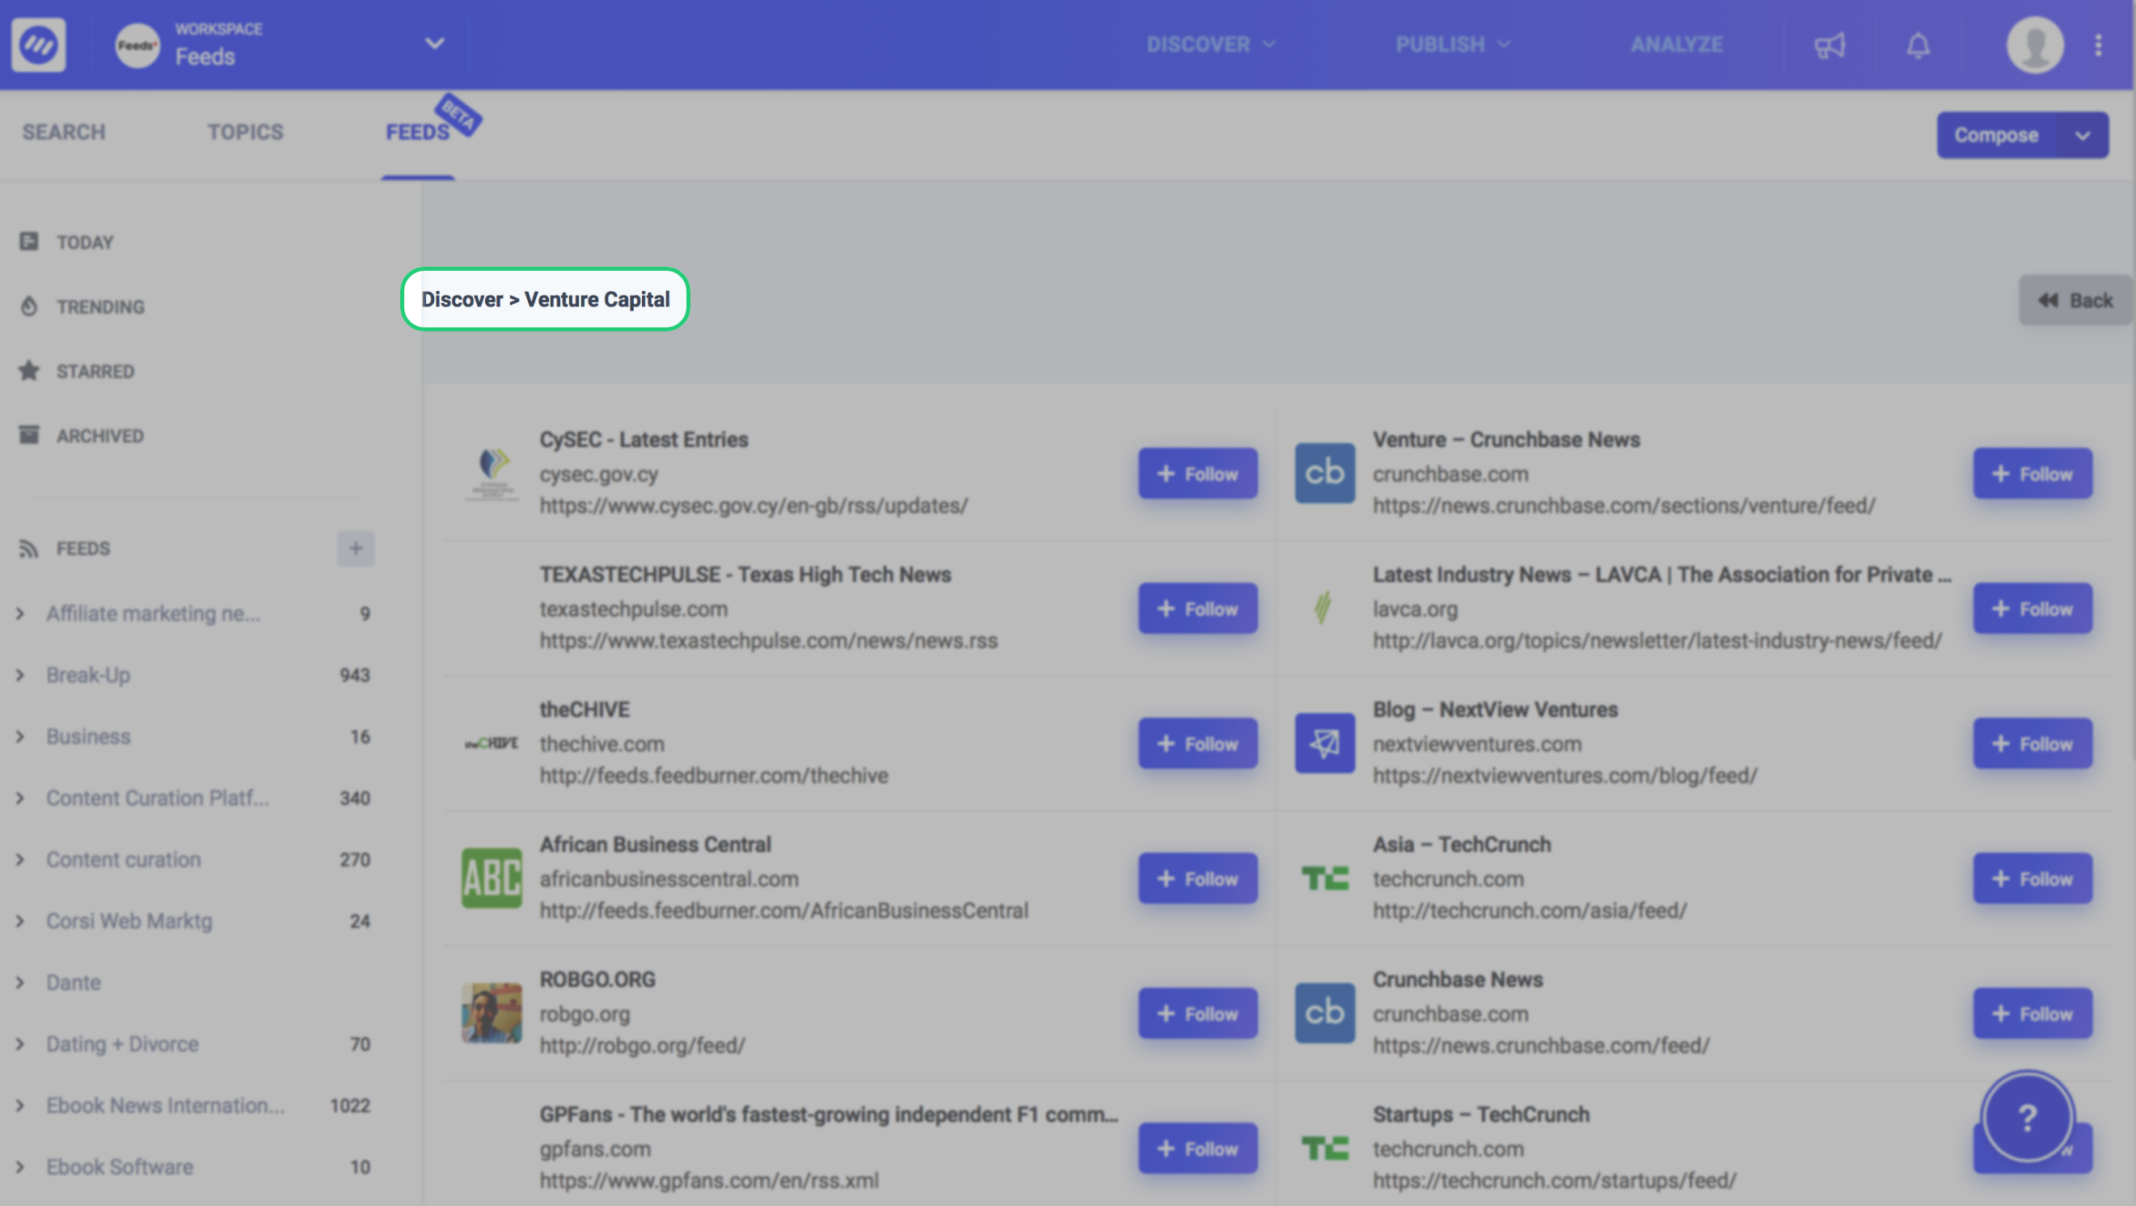Click the Trending sidebar icon
This screenshot has width=2136, height=1206.
click(29, 306)
